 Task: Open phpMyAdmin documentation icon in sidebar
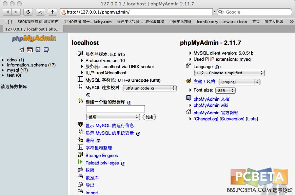pyautogui.click(x=38, y=50)
